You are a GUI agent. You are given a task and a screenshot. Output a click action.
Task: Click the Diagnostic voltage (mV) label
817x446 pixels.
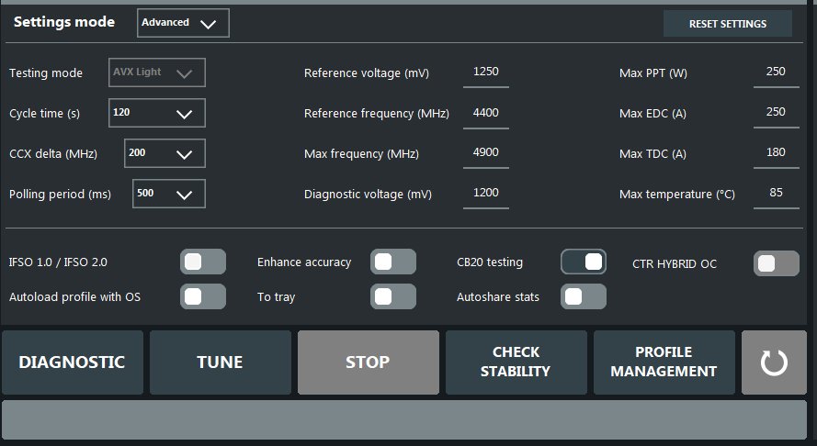coord(368,195)
